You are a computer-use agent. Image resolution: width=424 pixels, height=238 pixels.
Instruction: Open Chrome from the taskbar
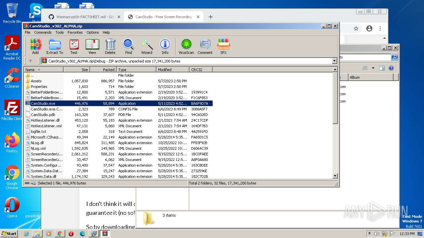coord(60,234)
